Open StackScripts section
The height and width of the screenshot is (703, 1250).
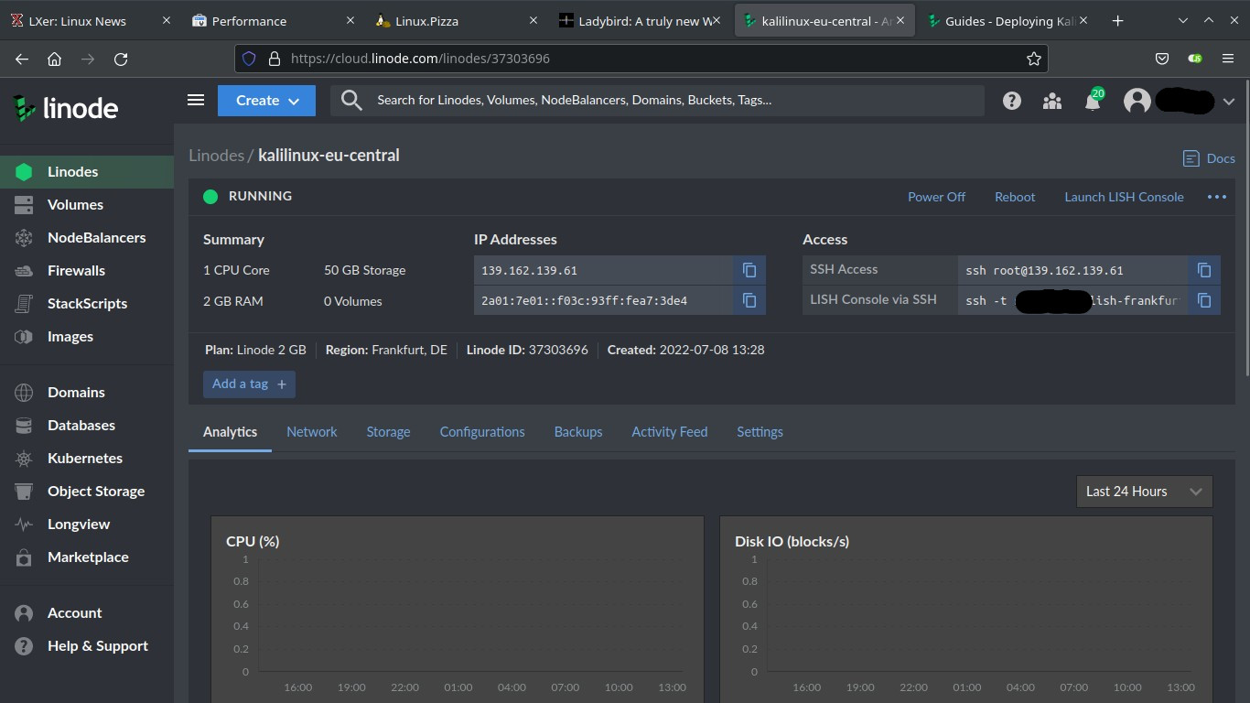(87, 304)
